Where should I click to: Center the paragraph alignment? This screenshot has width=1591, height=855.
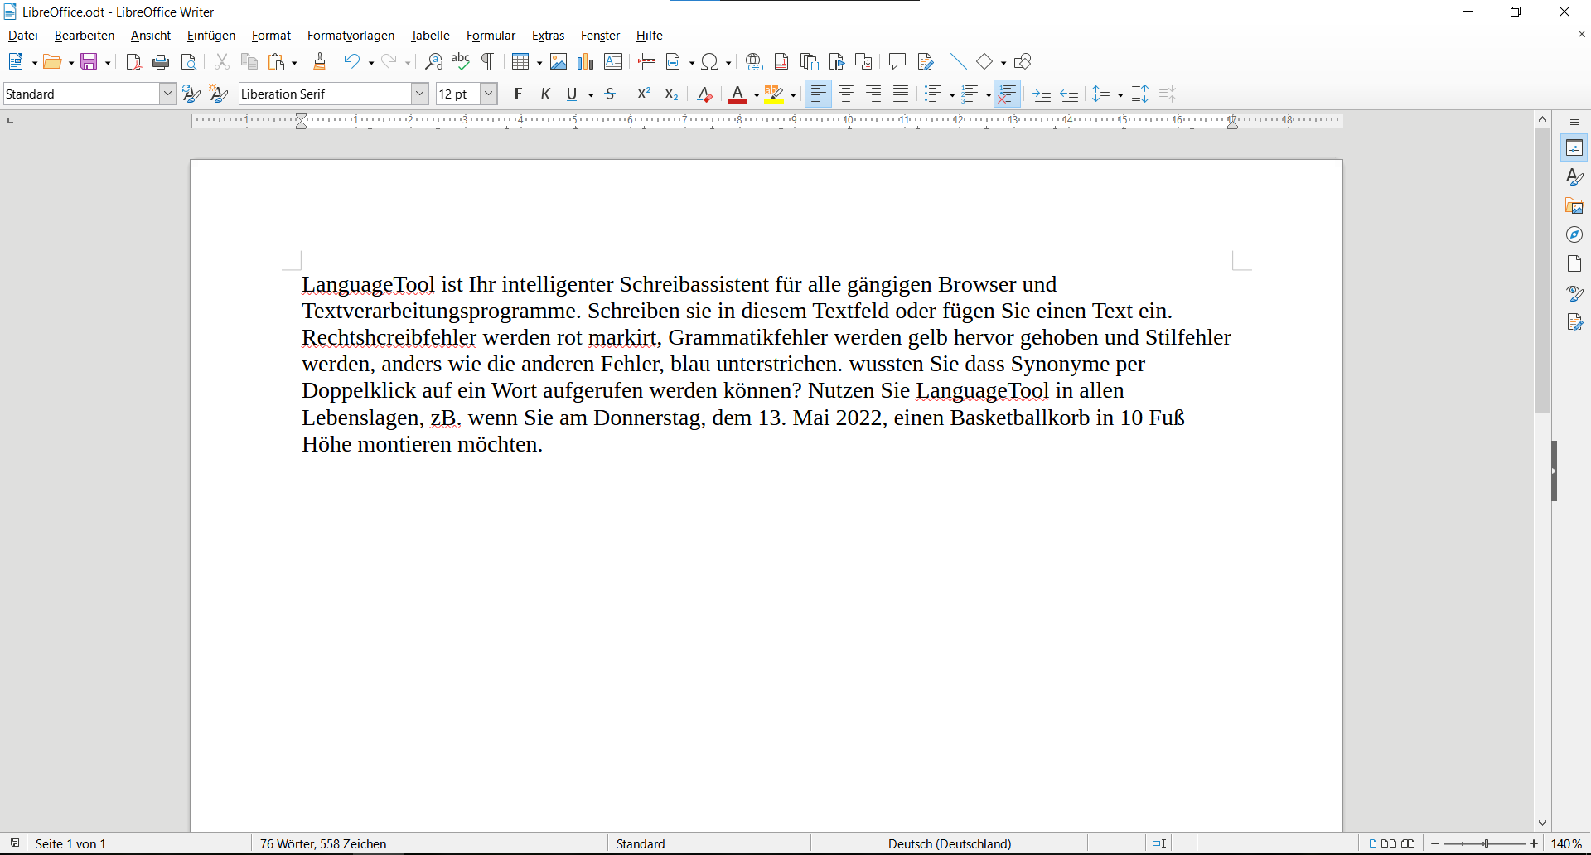[x=846, y=94]
